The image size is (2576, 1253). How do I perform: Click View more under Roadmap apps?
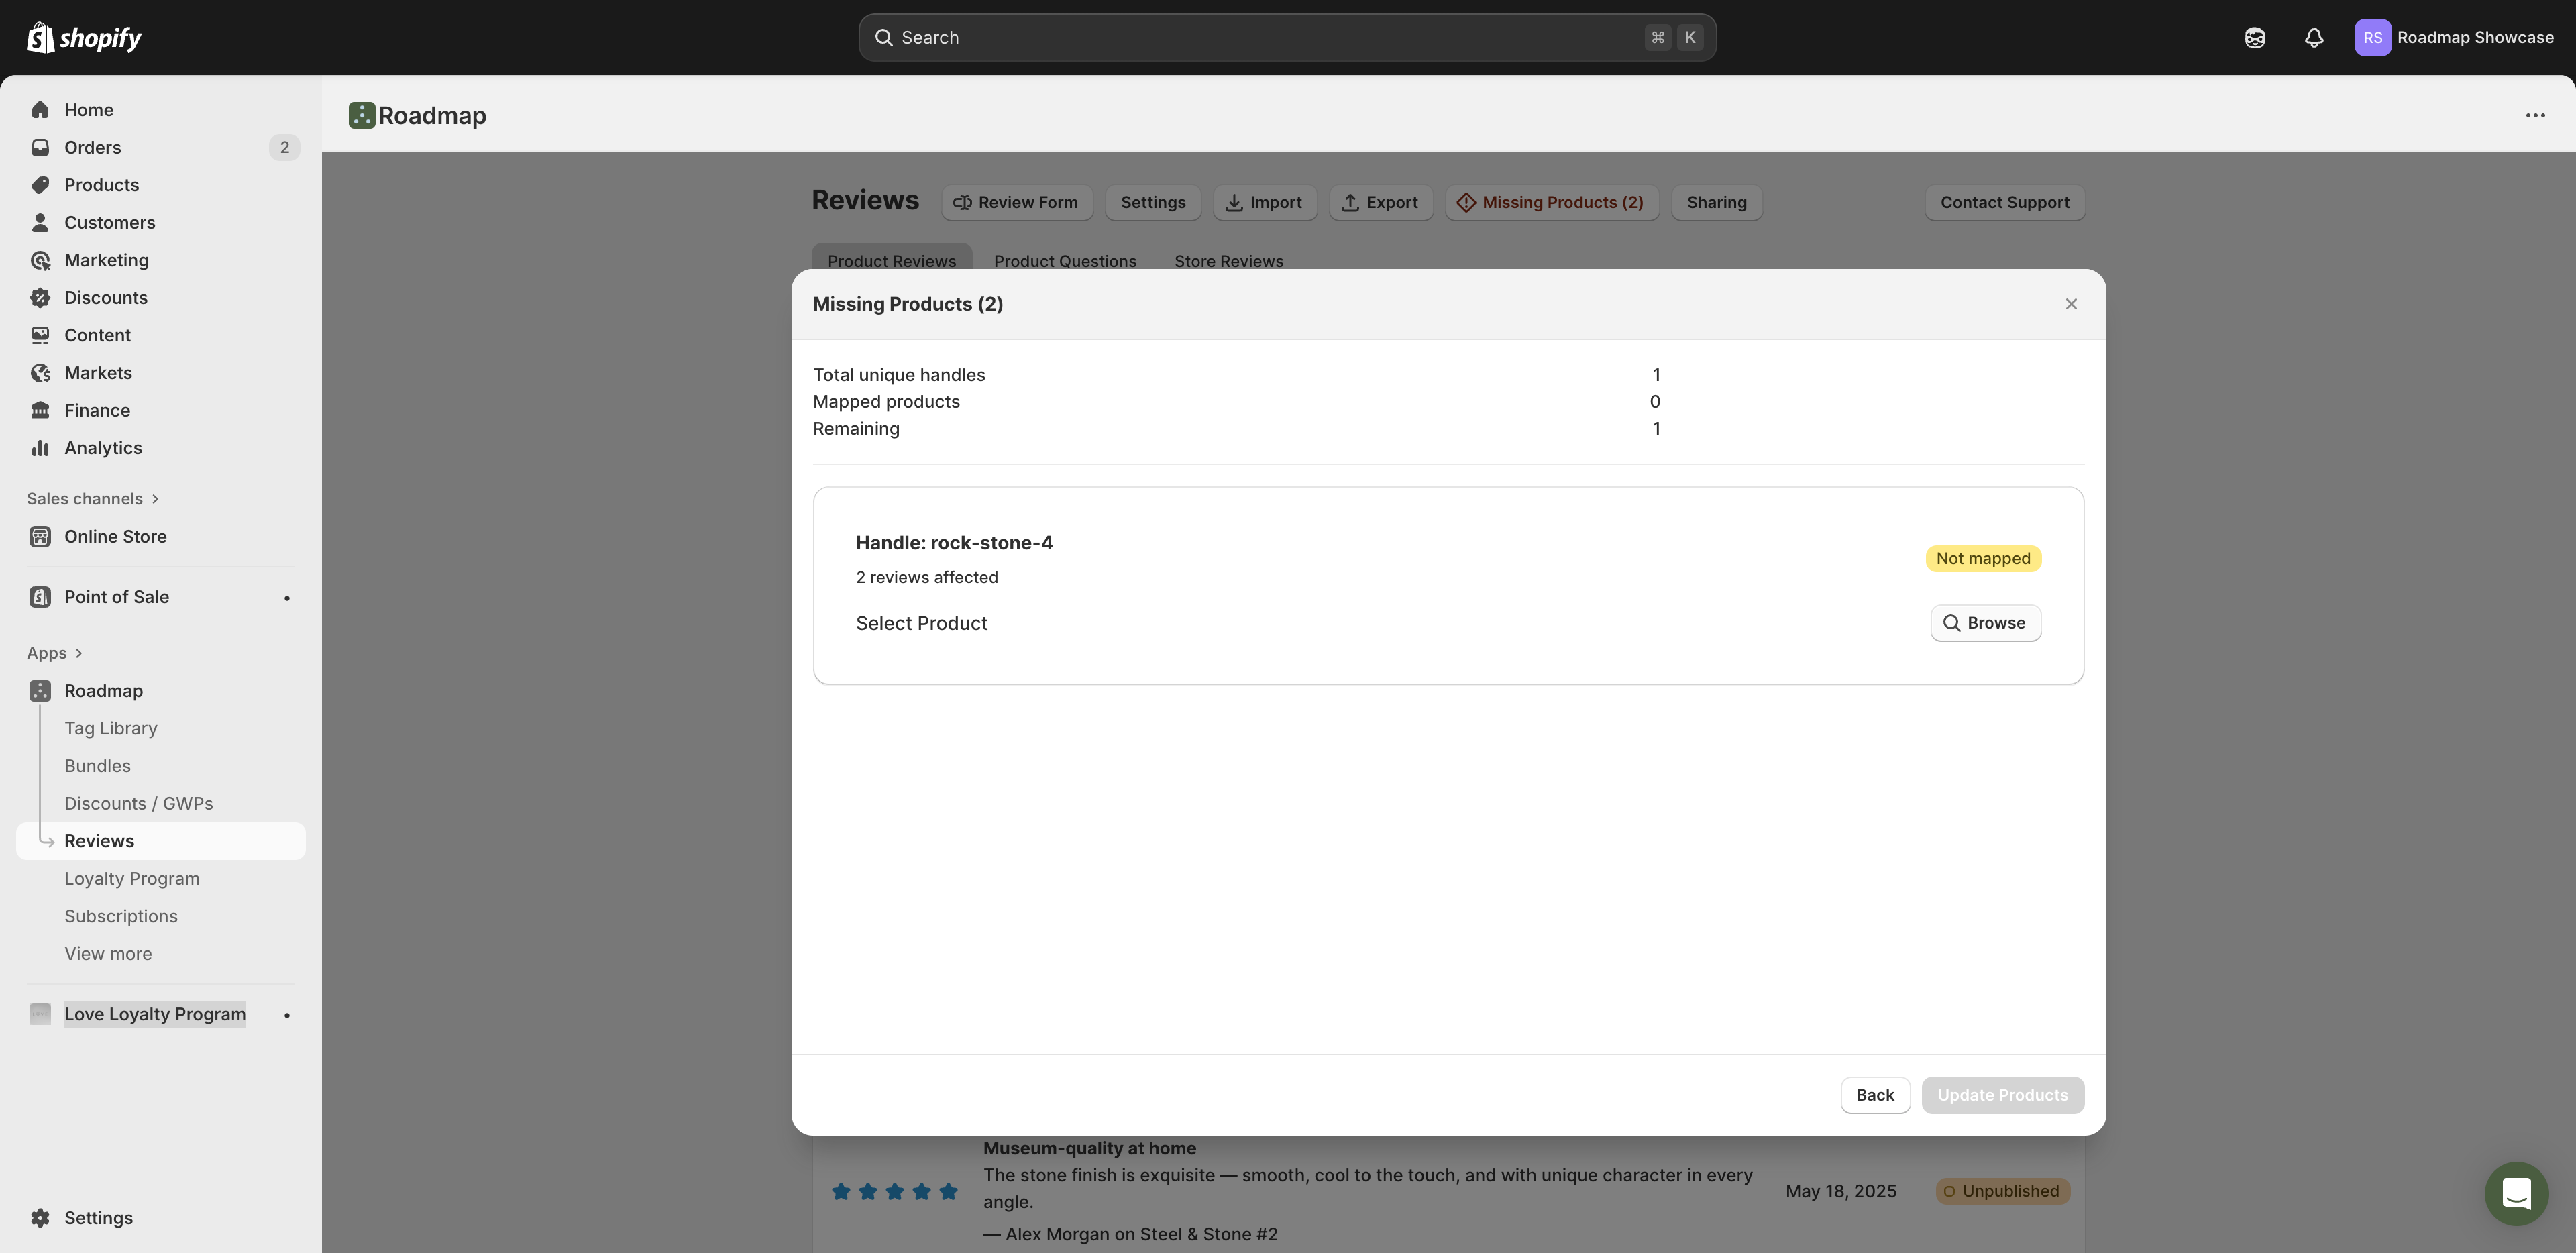pyautogui.click(x=108, y=954)
